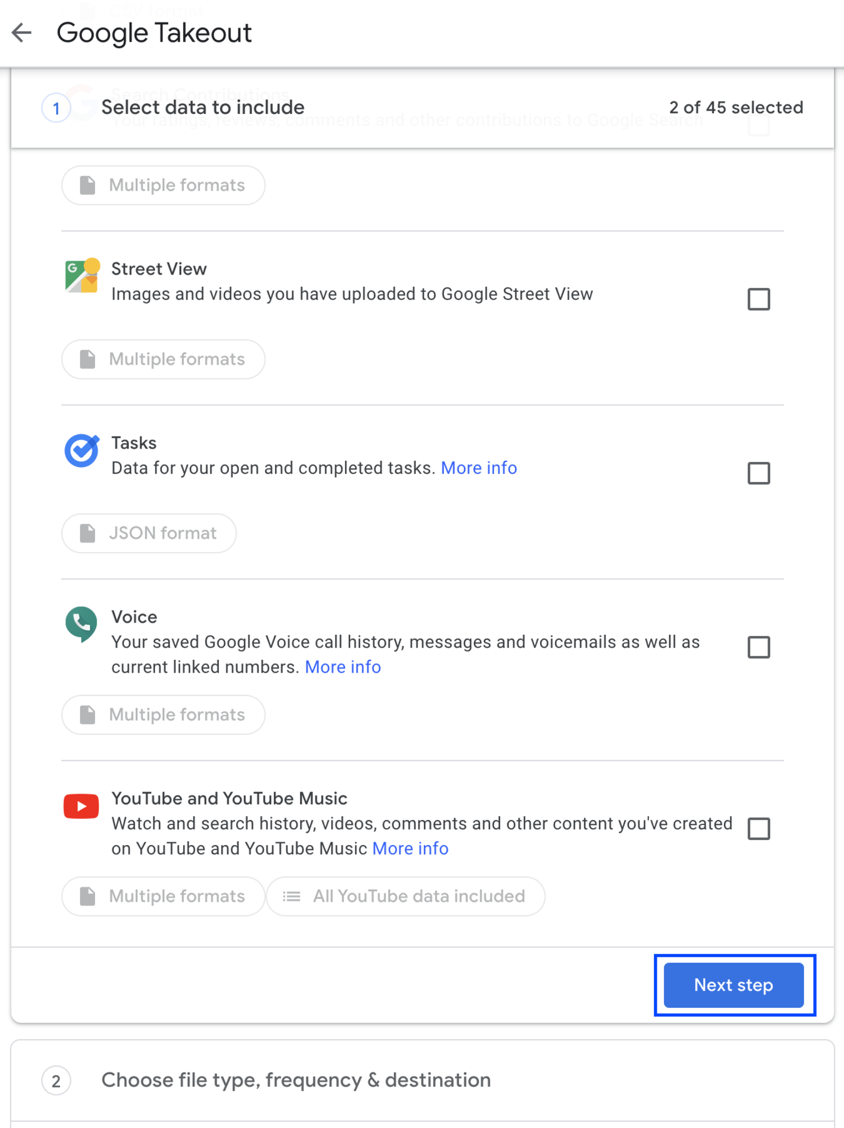Click the file icon in Voice's Multiple formats chip
This screenshot has width=844, height=1128.
88,715
